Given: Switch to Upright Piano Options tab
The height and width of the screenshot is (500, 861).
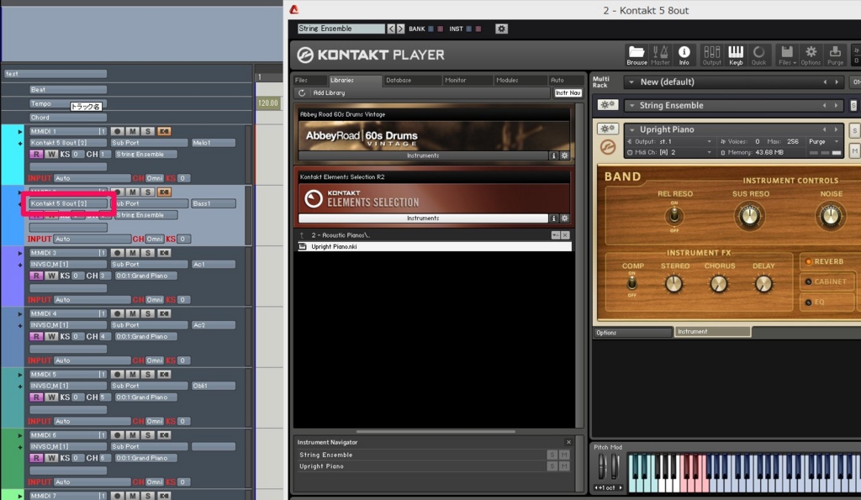Looking at the screenshot, I should click(632, 333).
